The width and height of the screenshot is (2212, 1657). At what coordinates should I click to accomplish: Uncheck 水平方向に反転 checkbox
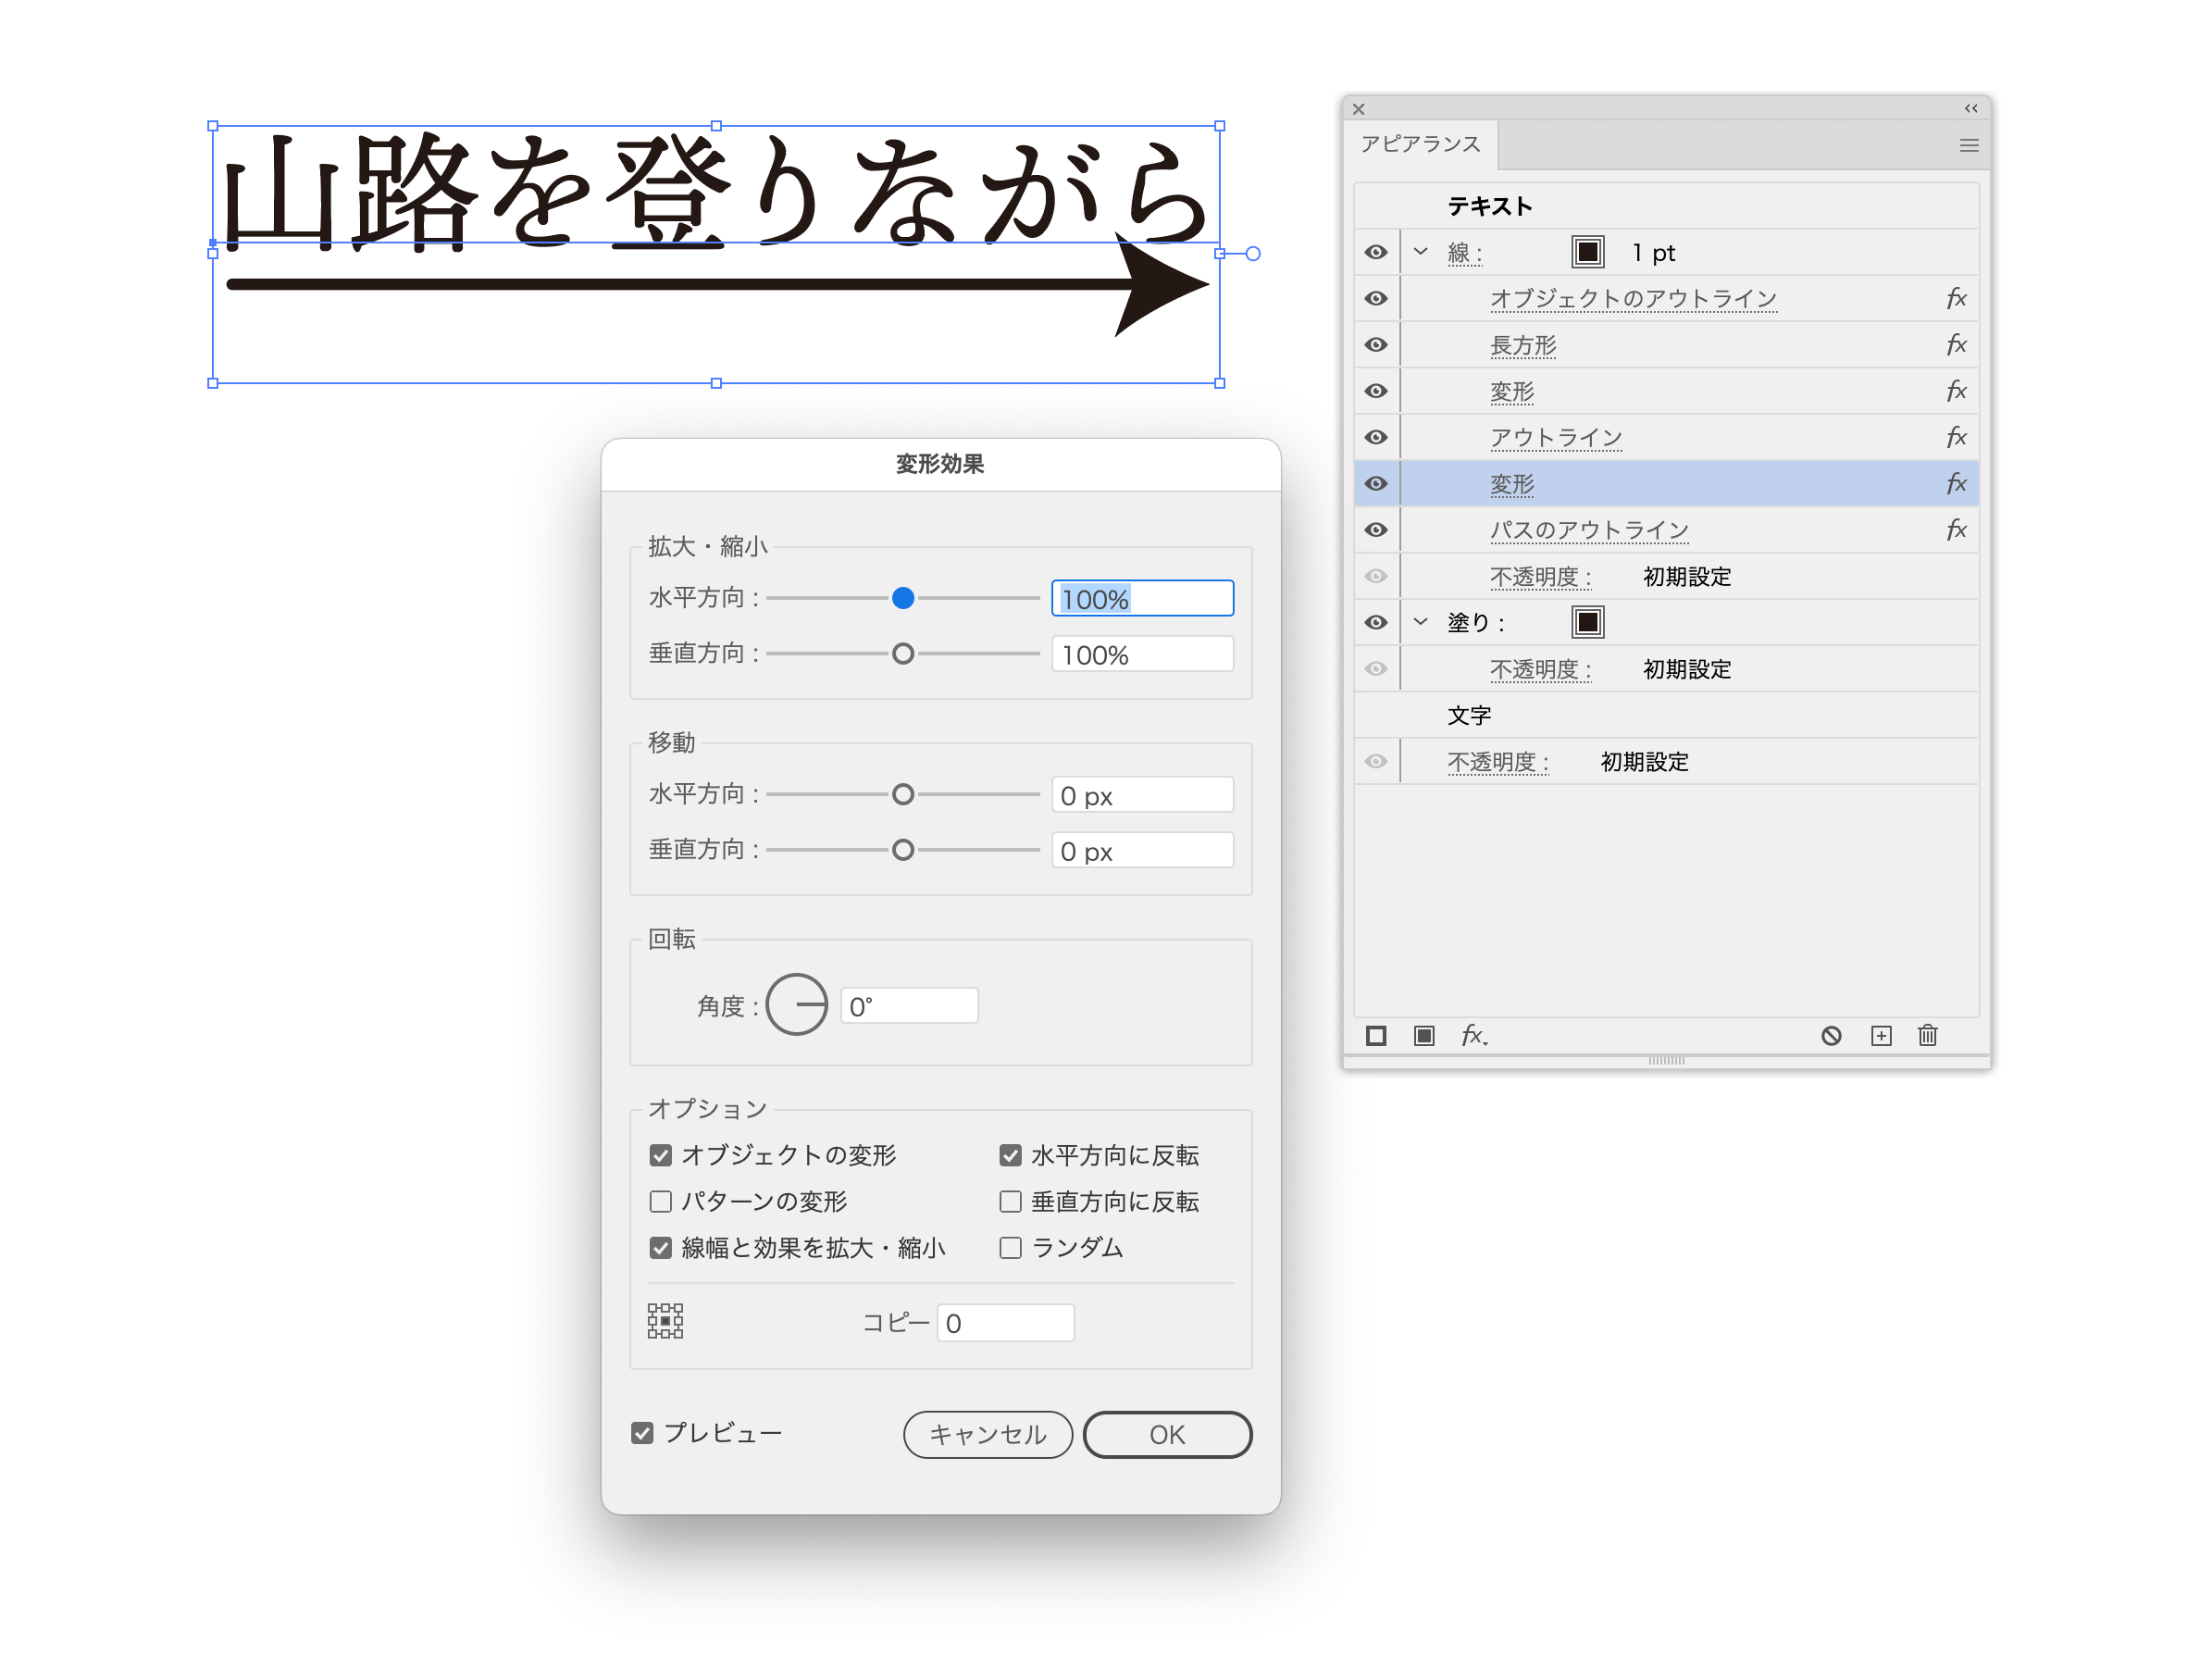(x=1010, y=1155)
